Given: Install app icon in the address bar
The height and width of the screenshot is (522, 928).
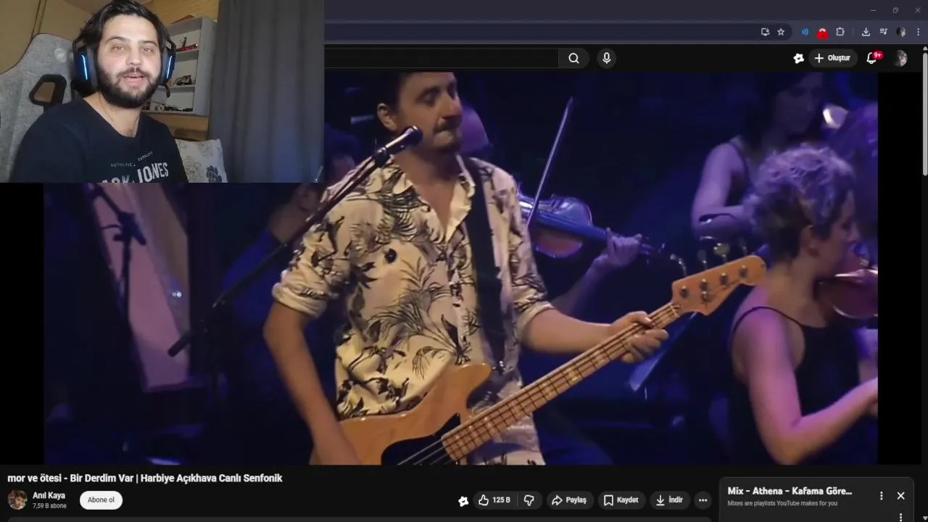Looking at the screenshot, I should pos(765,32).
